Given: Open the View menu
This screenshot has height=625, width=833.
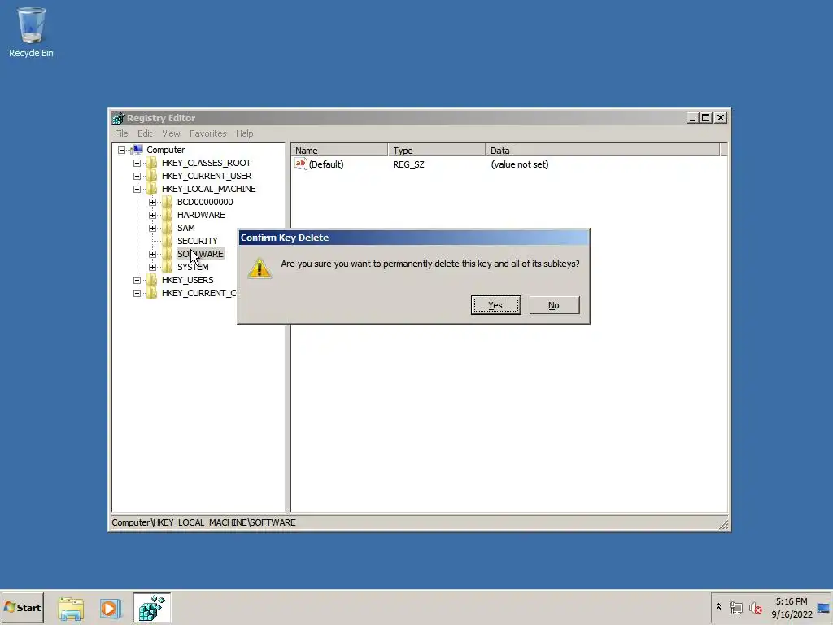Looking at the screenshot, I should tap(171, 133).
